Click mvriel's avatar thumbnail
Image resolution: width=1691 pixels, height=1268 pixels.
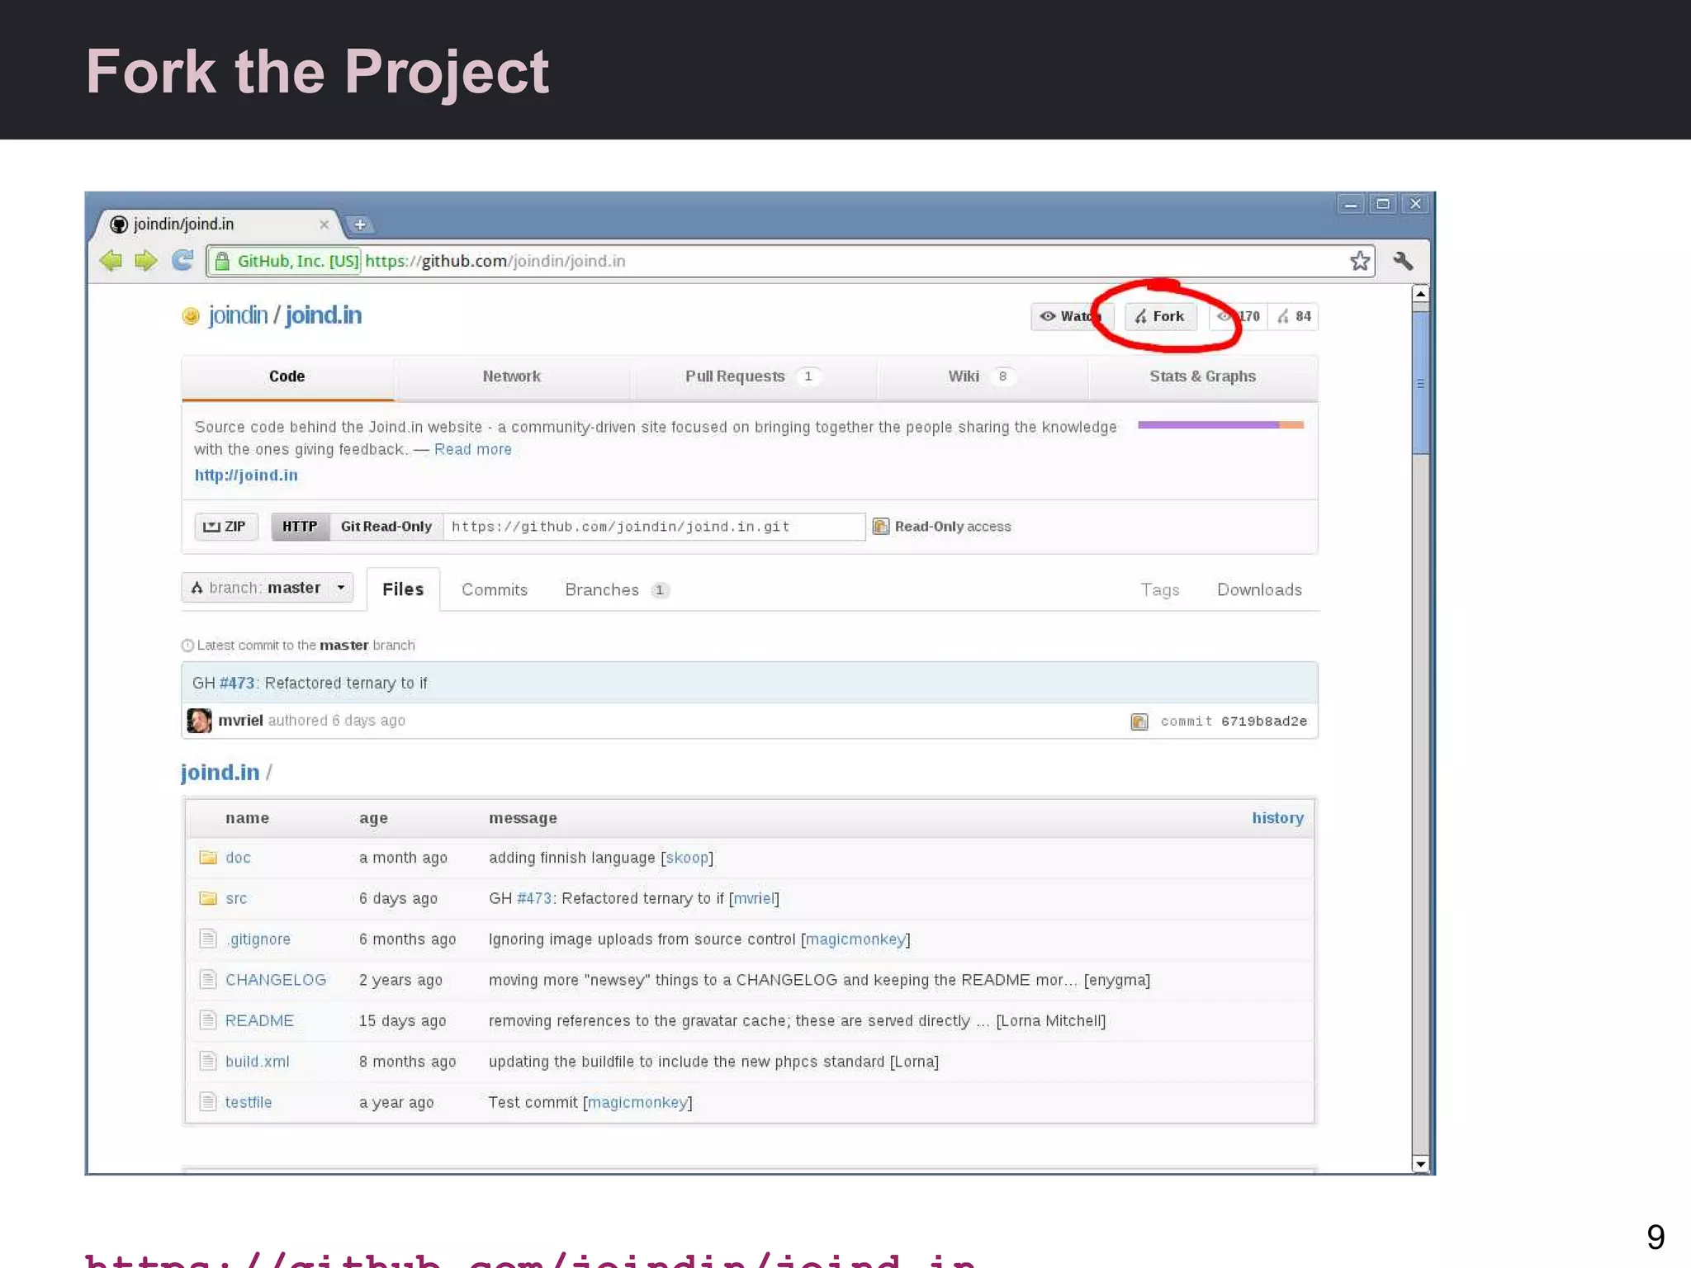point(199,721)
